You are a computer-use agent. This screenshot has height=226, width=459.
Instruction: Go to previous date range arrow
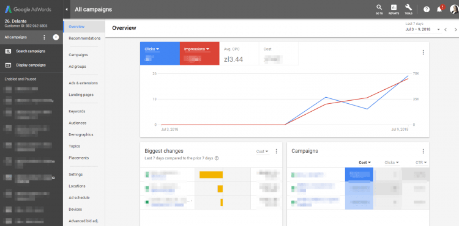pyautogui.click(x=446, y=29)
